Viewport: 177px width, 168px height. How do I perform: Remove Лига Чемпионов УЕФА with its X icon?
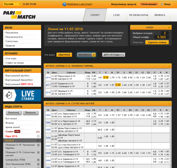(38, 164)
